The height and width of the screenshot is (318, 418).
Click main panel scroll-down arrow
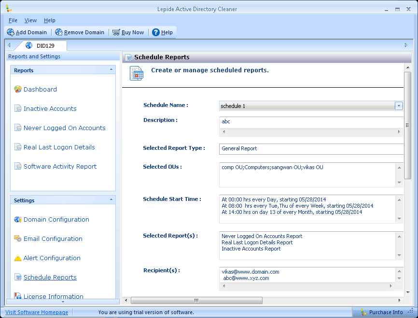[x=408, y=292]
